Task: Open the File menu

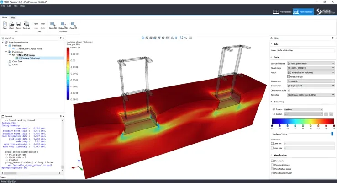Action: coord(3,6)
